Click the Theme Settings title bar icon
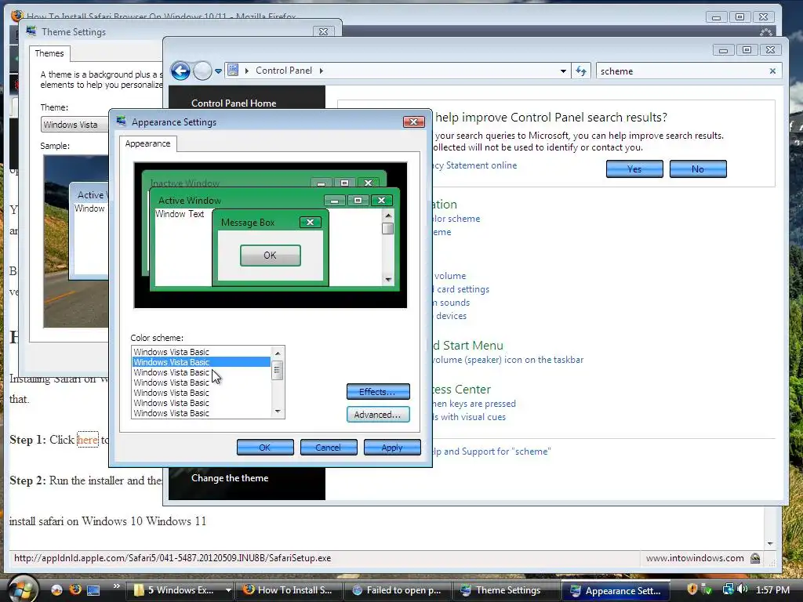 click(31, 31)
